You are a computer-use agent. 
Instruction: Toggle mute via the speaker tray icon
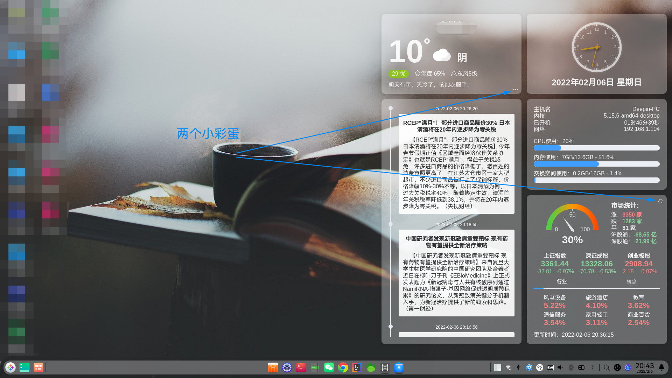(560, 367)
